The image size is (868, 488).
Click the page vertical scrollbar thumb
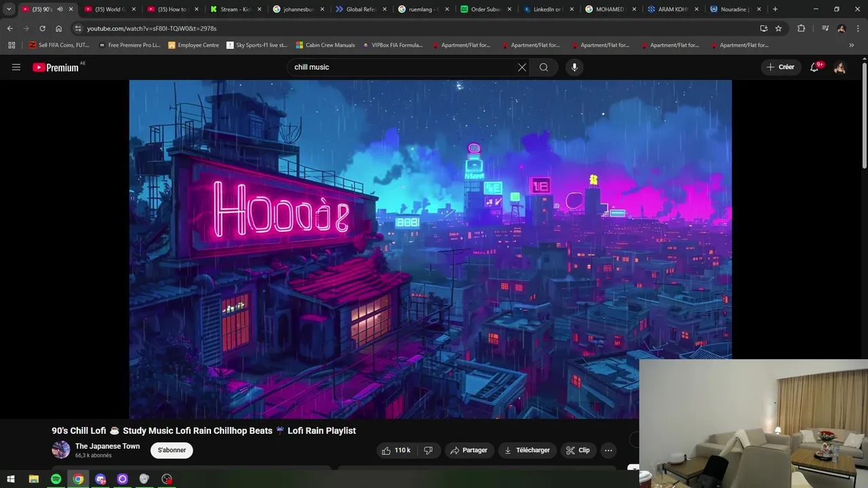point(864,114)
